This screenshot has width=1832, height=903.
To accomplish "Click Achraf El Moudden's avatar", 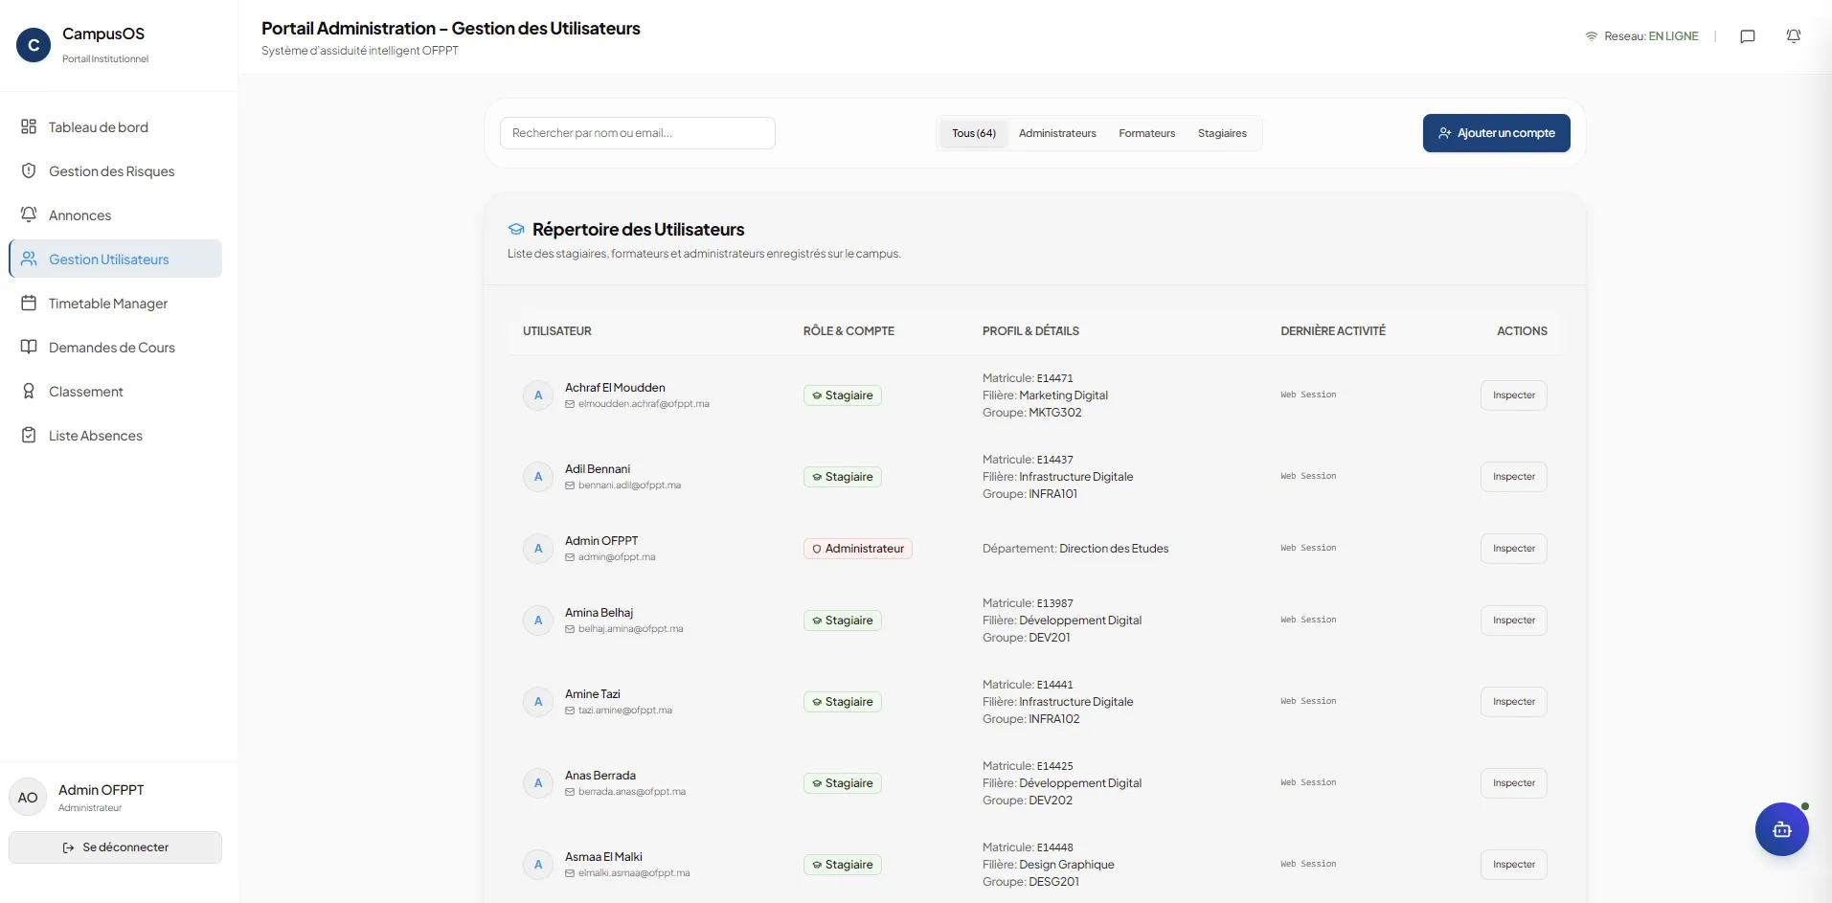I will (538, 395).
